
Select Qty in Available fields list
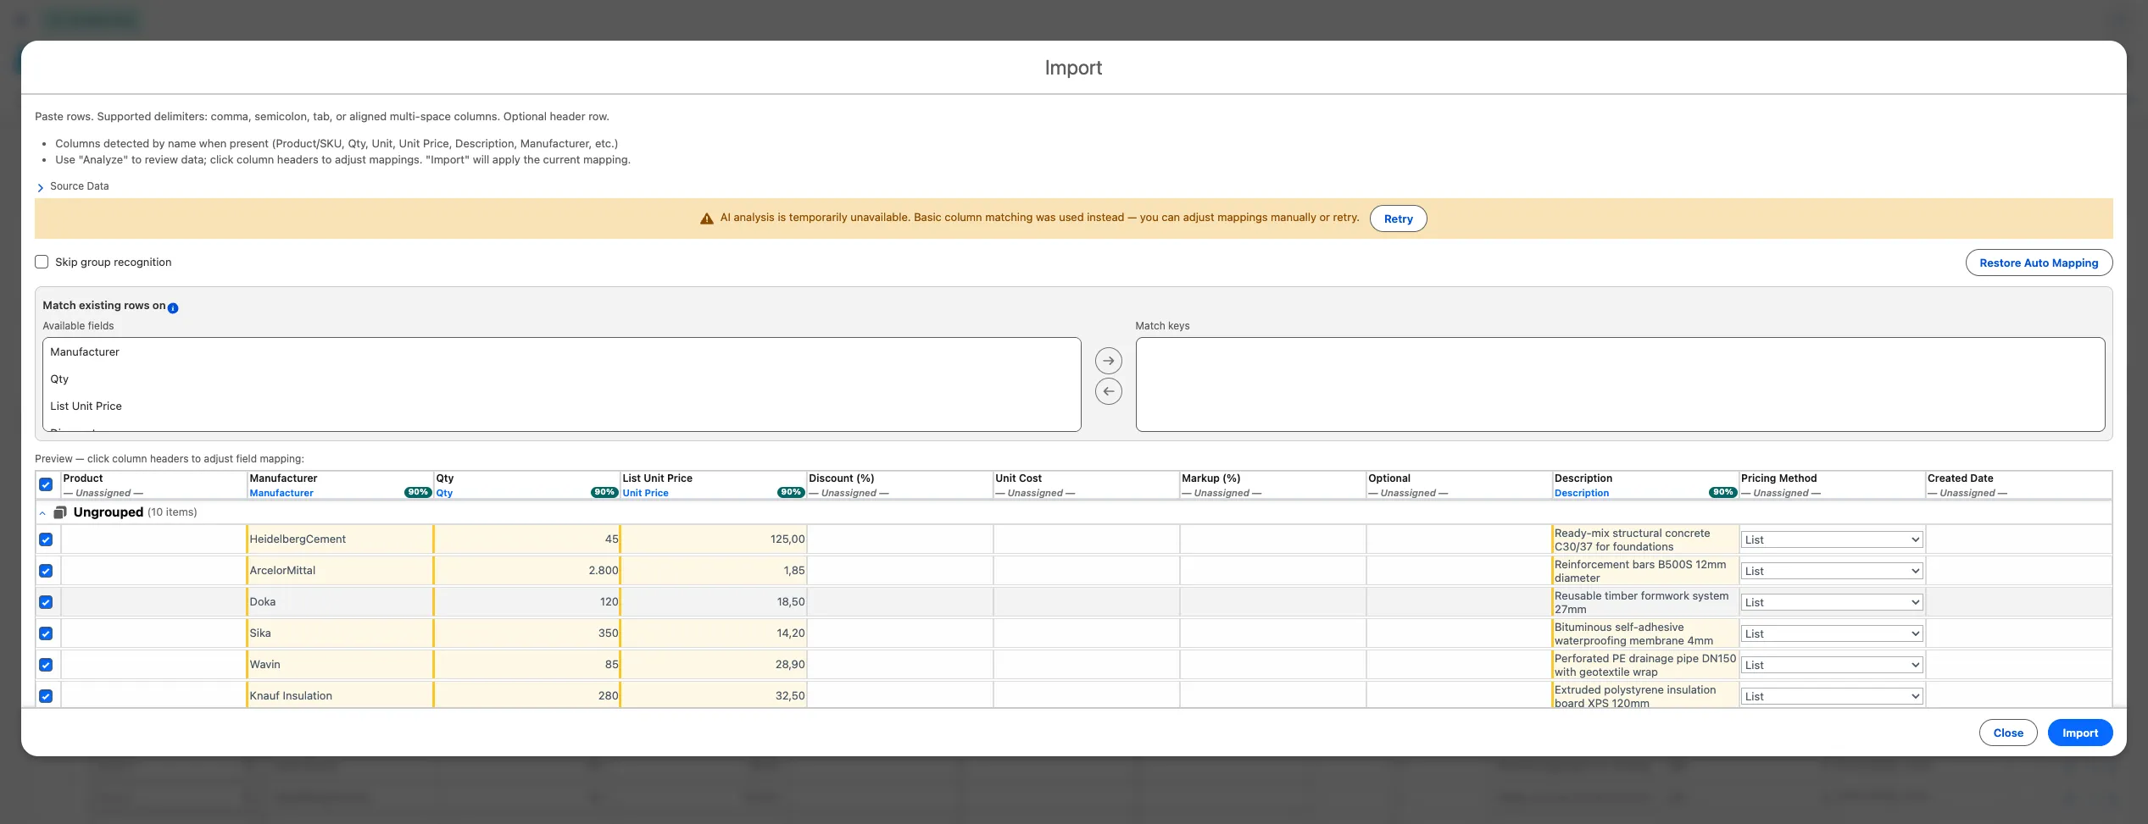[561, 379]
